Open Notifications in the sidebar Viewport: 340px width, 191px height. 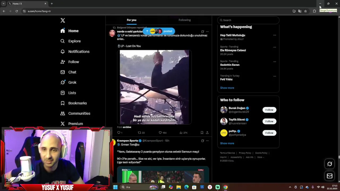75,51
